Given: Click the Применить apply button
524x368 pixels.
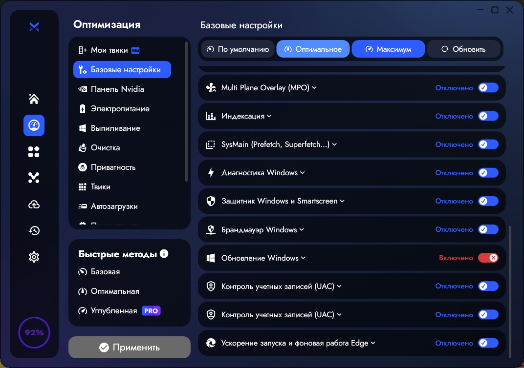Looking at the screenshot, I should click(x=130, y=348).
